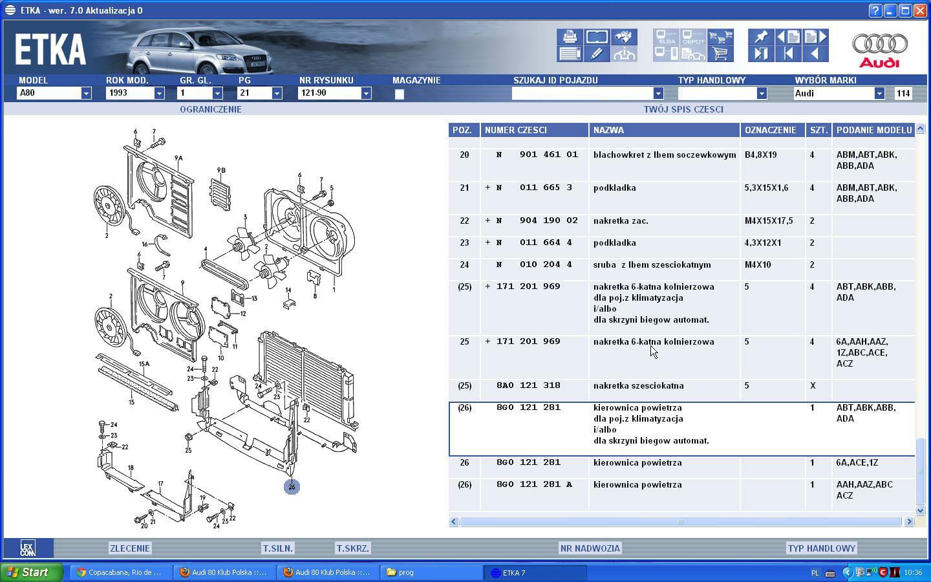Click first Audi 80 Klub Polska taskbar item

tap(224, 572)
